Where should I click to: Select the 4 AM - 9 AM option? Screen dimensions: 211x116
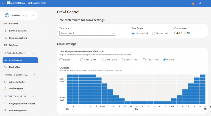click(82, 60)
